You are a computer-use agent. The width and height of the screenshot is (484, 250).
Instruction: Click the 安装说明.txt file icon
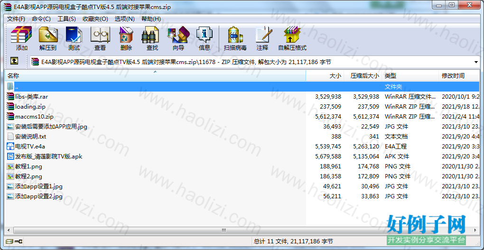click(10, 137)
